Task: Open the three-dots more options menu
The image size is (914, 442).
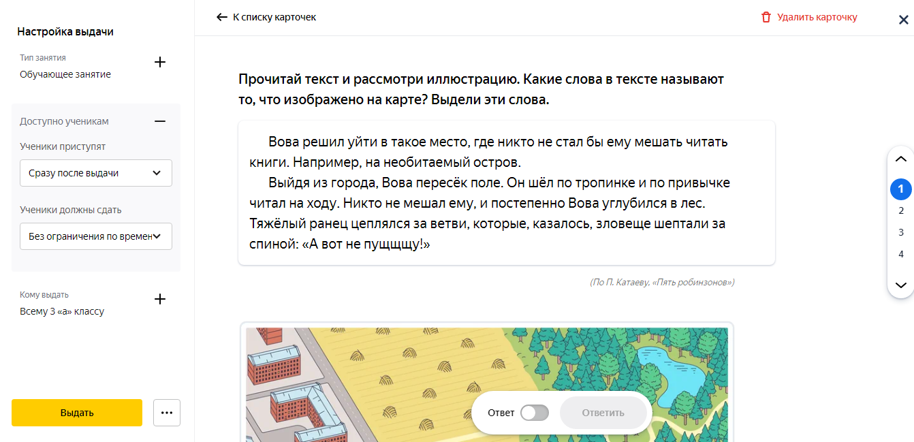Action: (x=167, y=413)
